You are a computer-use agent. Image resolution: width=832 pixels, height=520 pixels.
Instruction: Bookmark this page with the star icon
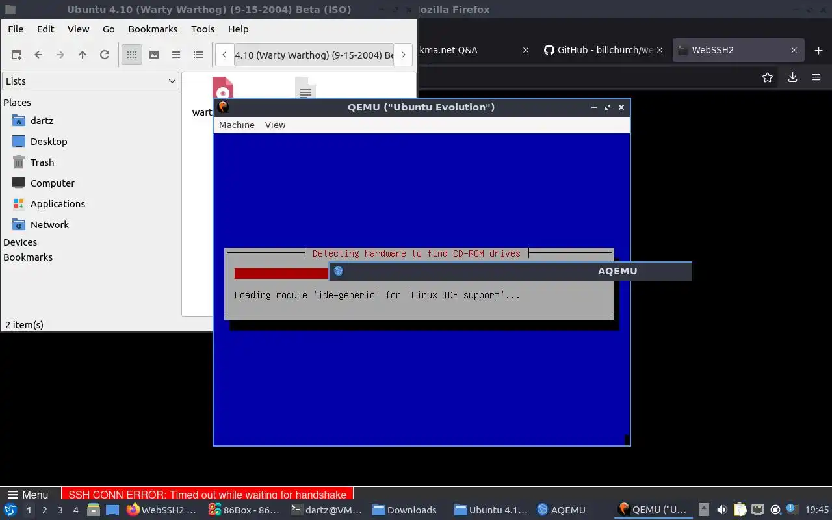768,77
